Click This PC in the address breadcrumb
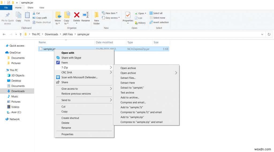Screen dimensions: 274x152 36,34
